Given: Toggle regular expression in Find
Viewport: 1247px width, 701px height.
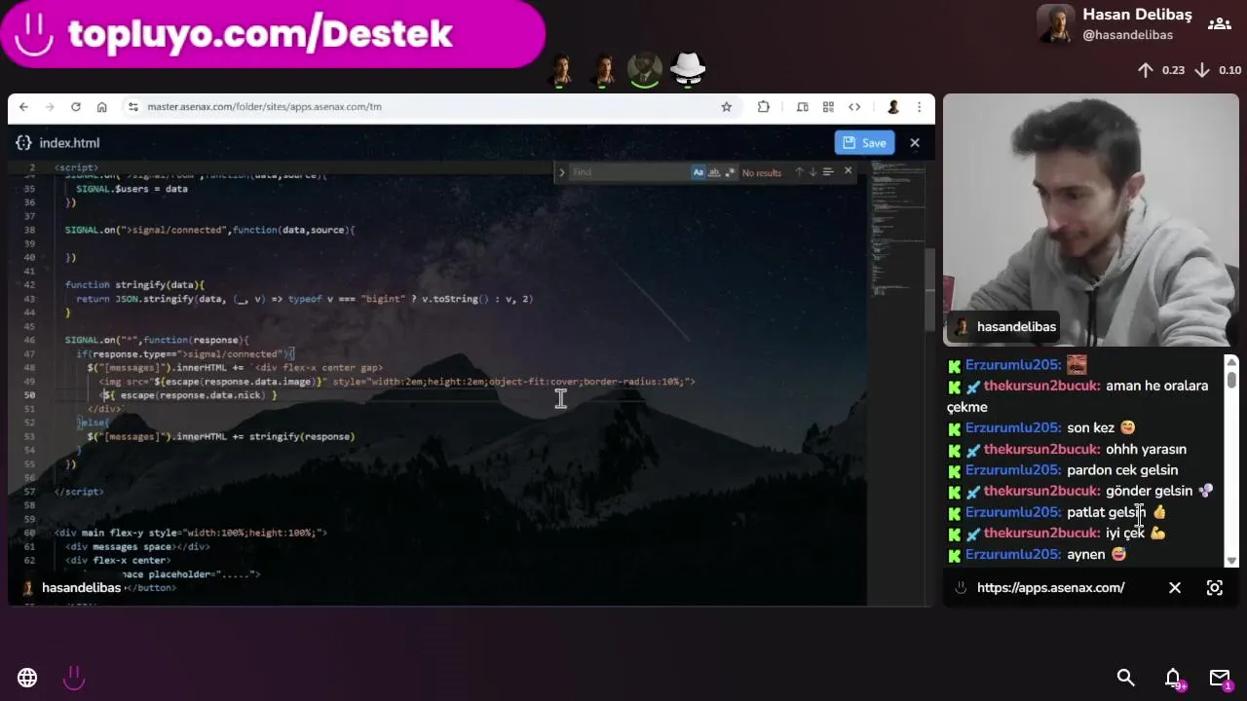Looking at the screenshot, I should 730,172.
